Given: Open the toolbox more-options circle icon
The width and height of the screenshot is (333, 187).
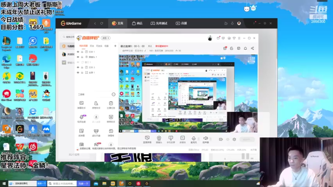Looking at the screenshot, I should pyautogui.click(x=113, y=94).
